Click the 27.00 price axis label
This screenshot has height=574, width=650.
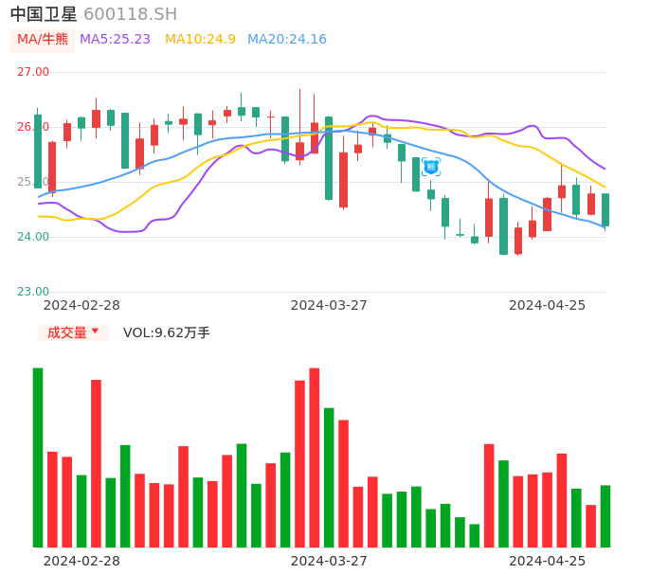(33, 72)
